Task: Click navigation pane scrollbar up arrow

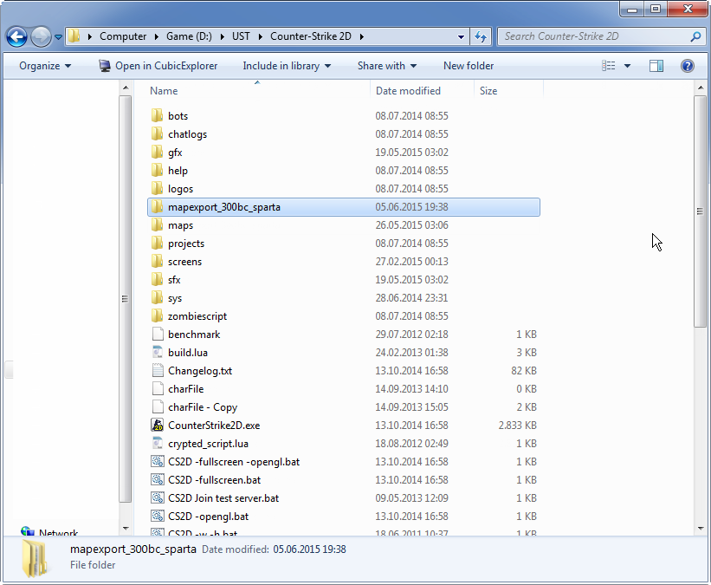Action: (x=126, y=88)
